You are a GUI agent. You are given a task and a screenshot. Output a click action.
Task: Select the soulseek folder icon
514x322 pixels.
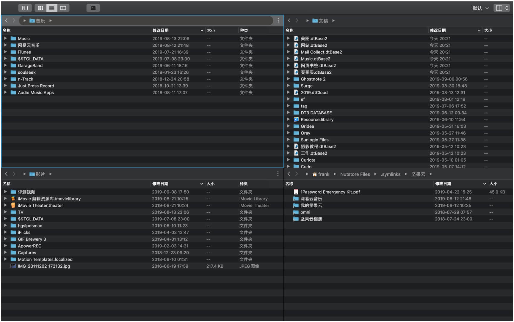(x=13, y=72)
